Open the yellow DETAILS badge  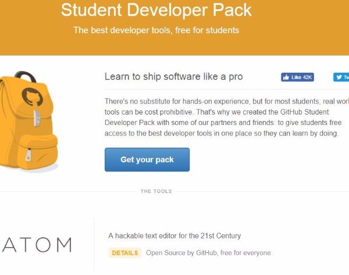124,253
